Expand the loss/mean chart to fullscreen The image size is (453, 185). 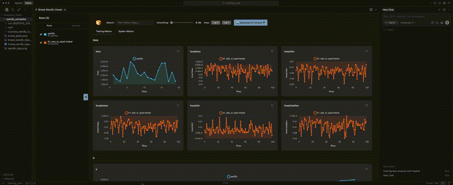(x=178, y=105)
